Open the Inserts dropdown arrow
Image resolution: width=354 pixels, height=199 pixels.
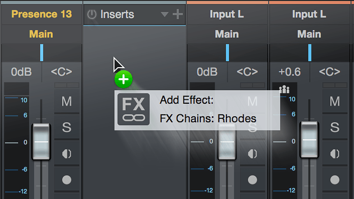[x=165, y=15]
